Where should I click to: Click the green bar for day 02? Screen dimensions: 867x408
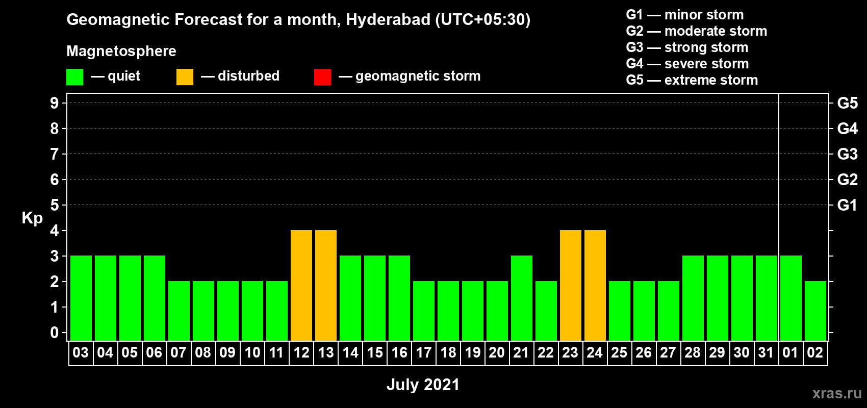(815, 311)
